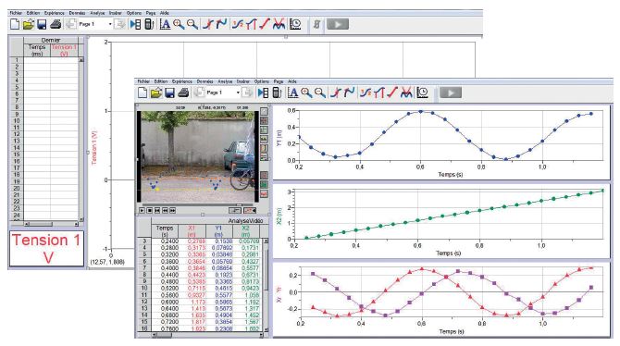Go to previous page in front window
Viewport: 620px width, 346px height.
point(199,93)
